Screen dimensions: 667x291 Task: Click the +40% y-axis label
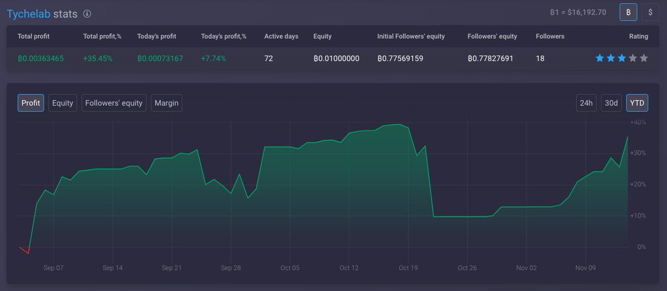point(638,122)
